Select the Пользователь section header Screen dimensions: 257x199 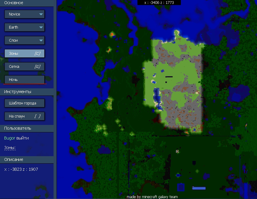[x=27, y=128]
